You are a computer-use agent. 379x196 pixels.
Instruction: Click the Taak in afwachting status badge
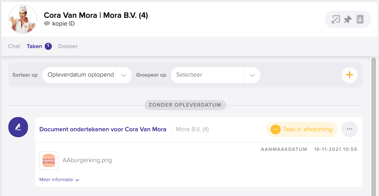(302, 129)
